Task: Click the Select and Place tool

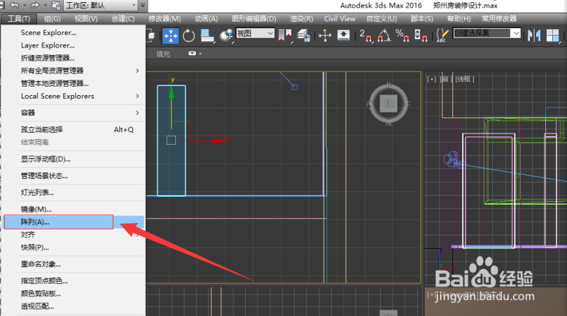Action: coord(227,36)
